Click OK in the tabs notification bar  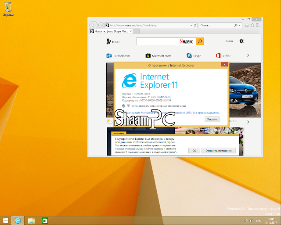(x=194, y=151)
